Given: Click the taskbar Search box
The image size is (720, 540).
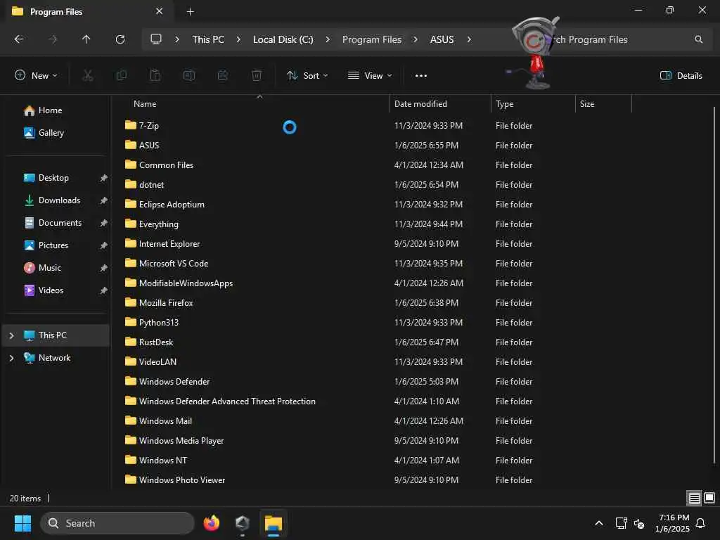Looking at the screenshot, I should pos(117,523).
